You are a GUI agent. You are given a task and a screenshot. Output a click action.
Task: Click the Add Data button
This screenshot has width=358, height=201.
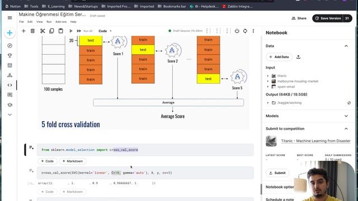click(x=279, y=57)
